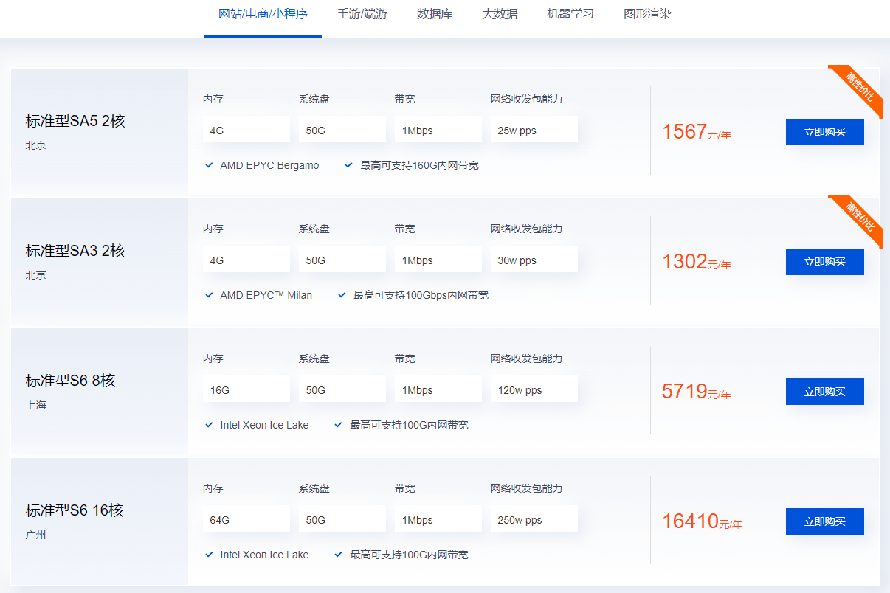Click the 上海 region label
The height and width of the screenshot is (593, 890).
click(36, 405)
